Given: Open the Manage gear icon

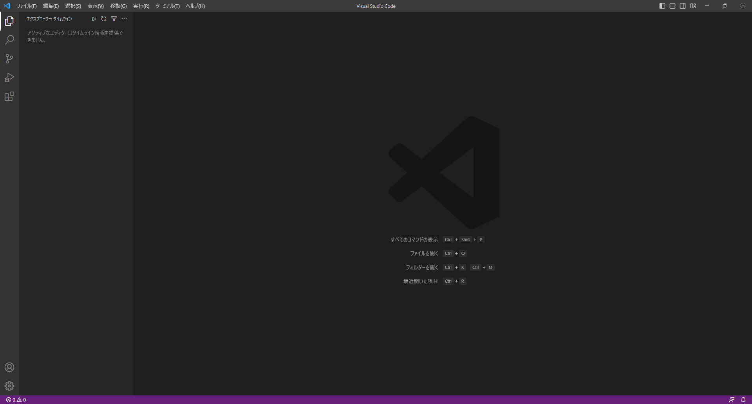Looking at the screenshot, I should 9,386.
